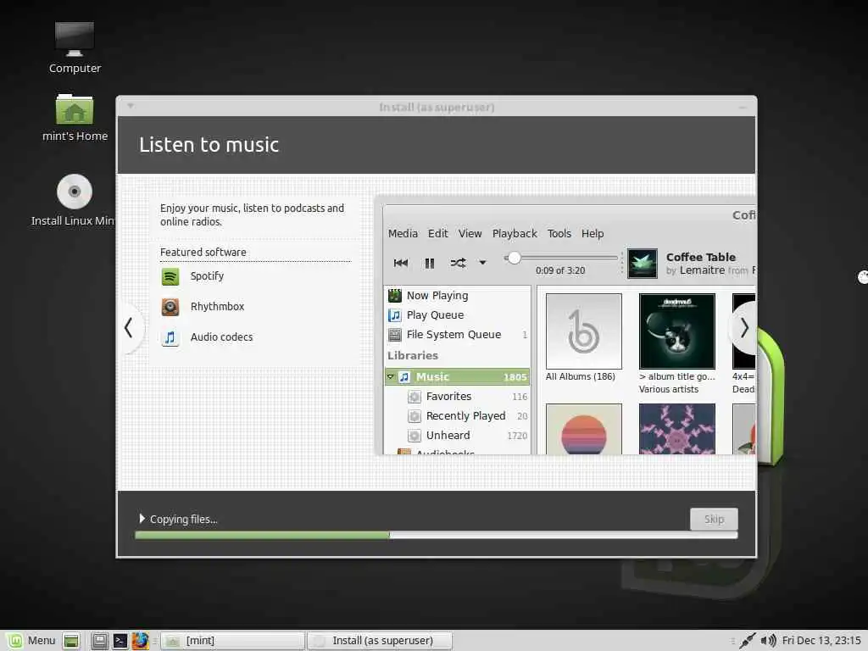This screenshot has width=868, height=651.
Task: Click the show desktop icon in panel
Action: (71, 641)
